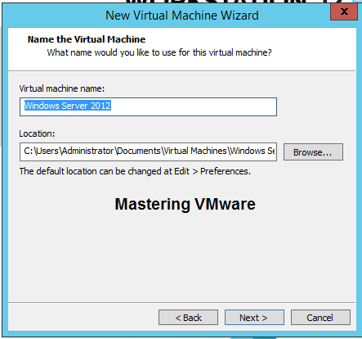Image resolution: width=362 pixels, height=339 pixels.
Task: Open the Browse... folder dialog
Action: [x=313, y=152]
